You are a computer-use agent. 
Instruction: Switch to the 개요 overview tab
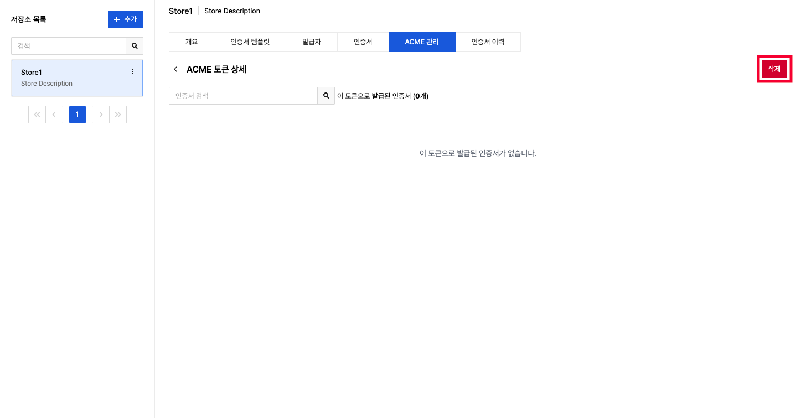point(192,42)
